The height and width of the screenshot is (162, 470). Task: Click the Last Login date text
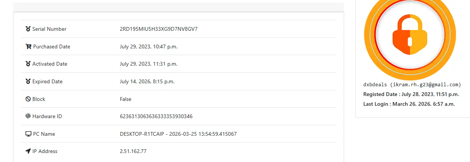tap(409, 104)
